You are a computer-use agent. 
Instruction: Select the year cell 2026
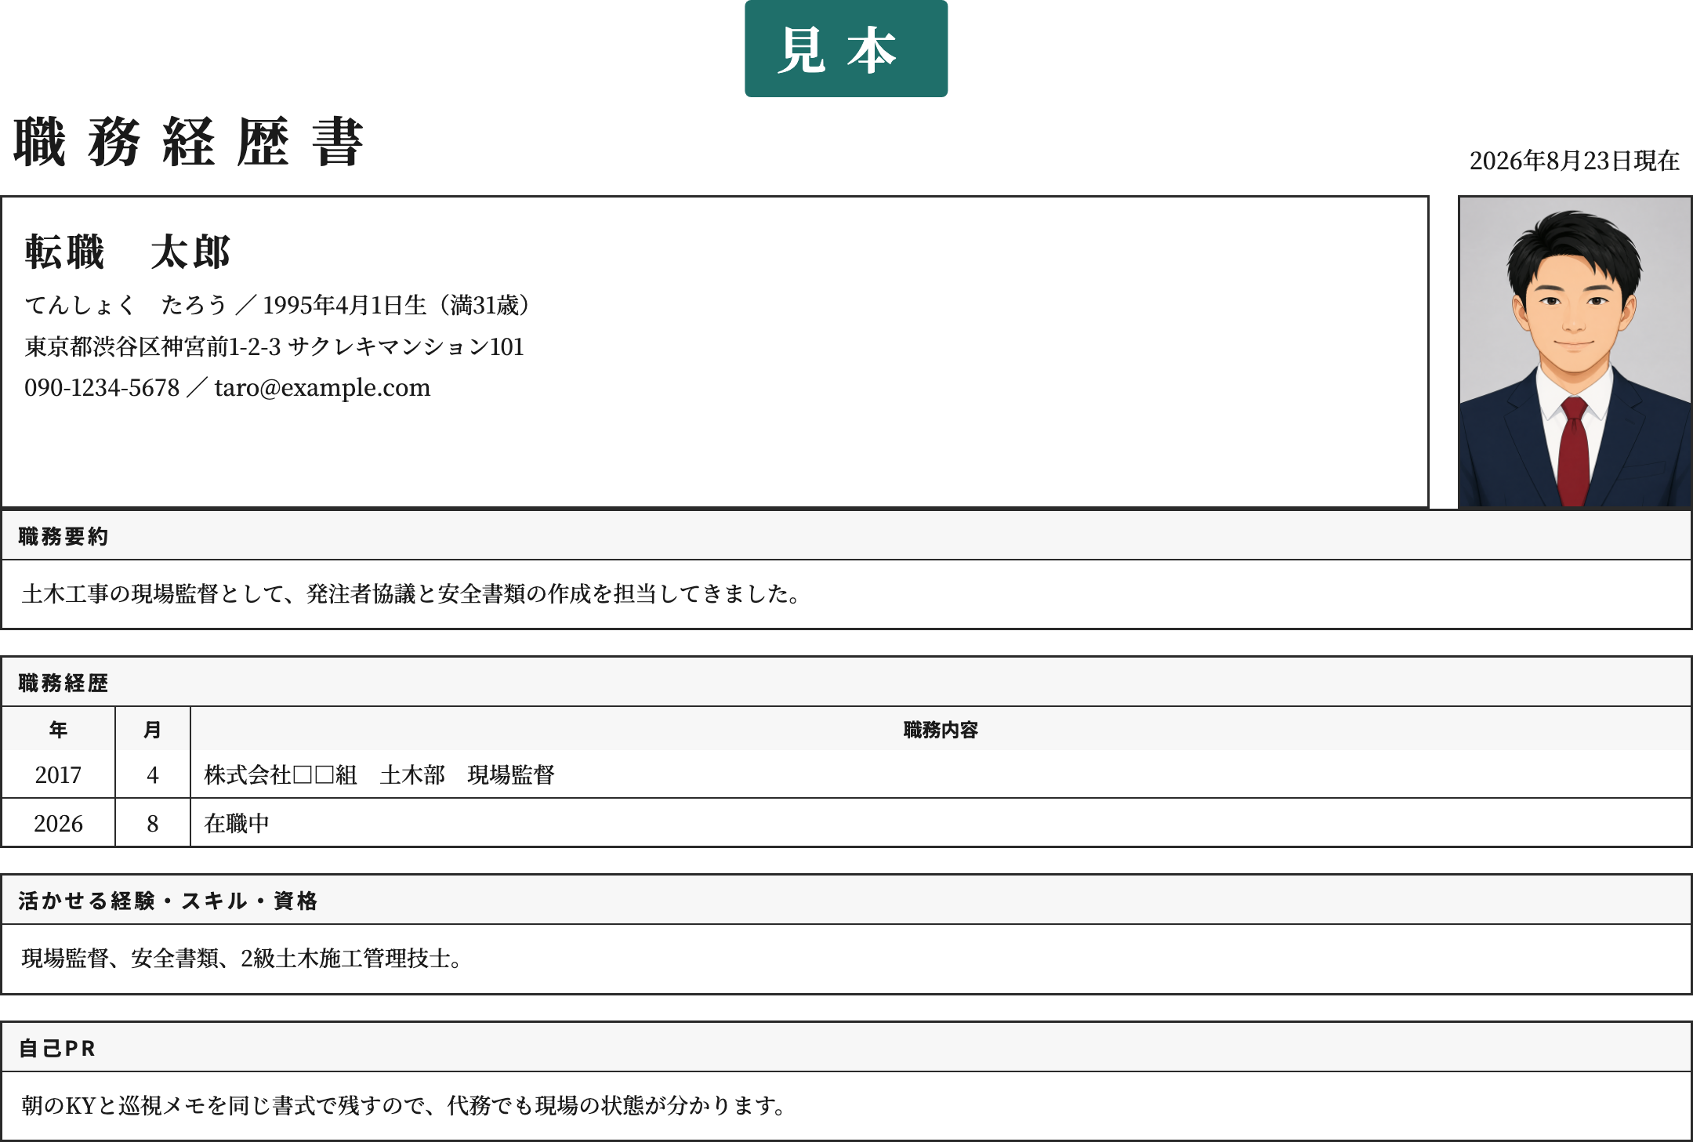59,823
